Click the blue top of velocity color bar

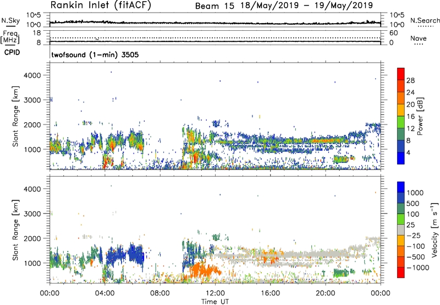401,187
